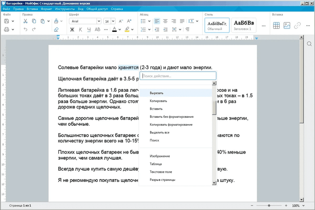
Task: Click the Paste clipboard icon
Action: click(x=42, y=21)
